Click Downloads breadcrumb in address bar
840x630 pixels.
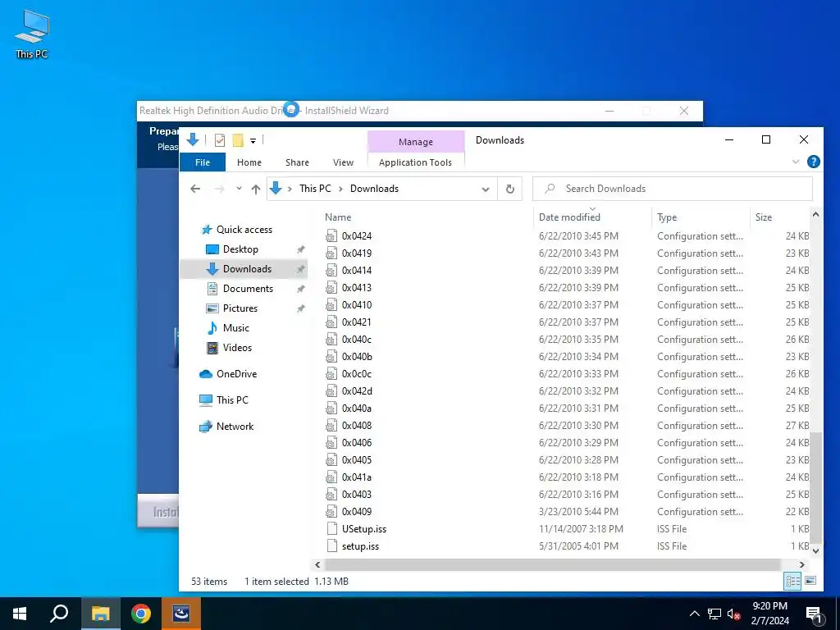pyautogui.click(x=374, y=189)
